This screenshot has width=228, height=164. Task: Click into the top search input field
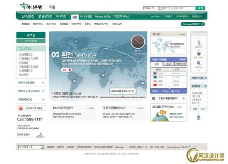178,8
